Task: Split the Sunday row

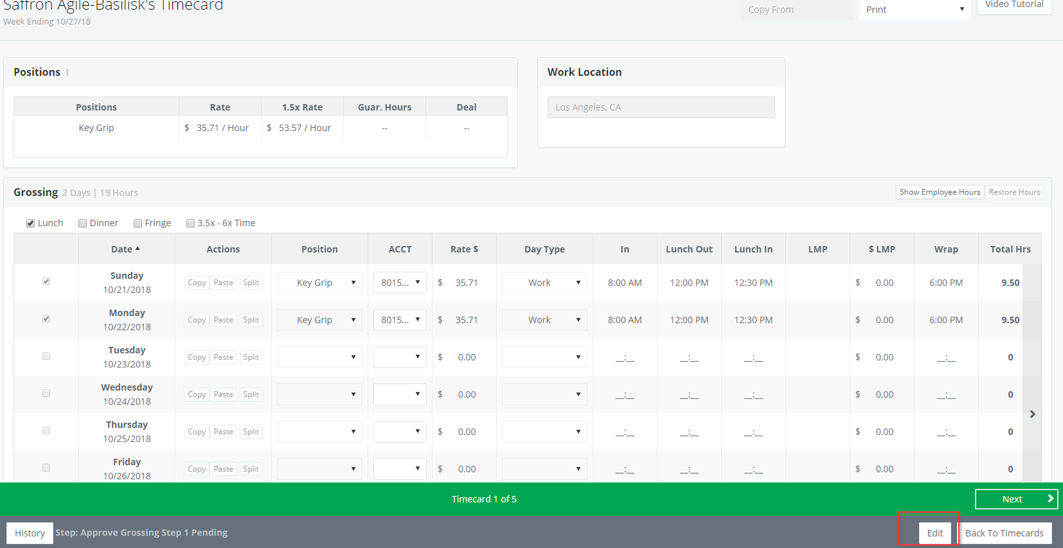Action: tap(251, 283)
